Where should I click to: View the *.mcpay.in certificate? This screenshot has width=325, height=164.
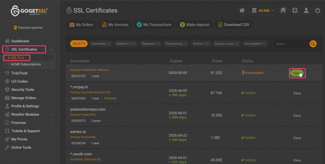(x=297, y=93)
